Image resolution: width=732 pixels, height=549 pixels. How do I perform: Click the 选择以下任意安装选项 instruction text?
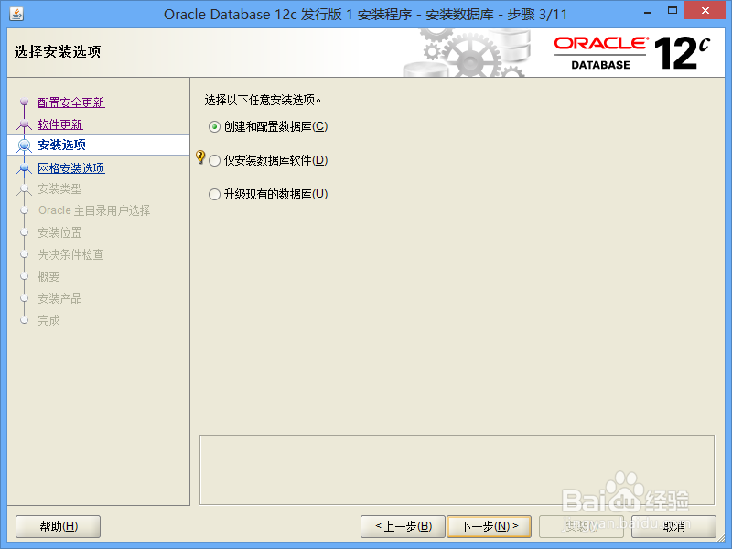263,100
